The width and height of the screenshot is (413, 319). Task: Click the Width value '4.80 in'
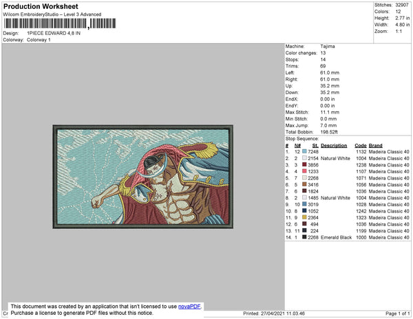[x=402, y=25]
